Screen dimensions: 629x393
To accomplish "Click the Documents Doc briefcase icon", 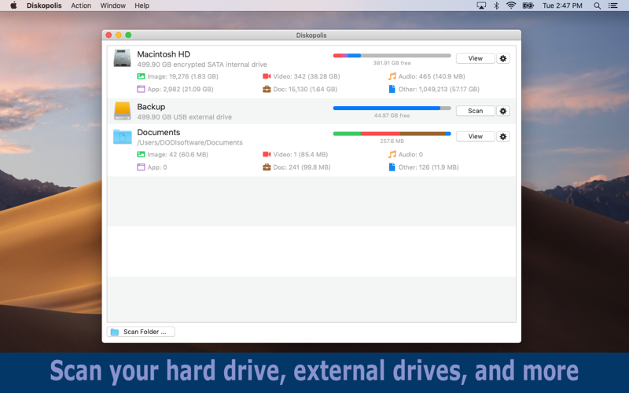I will click(267, 167).
